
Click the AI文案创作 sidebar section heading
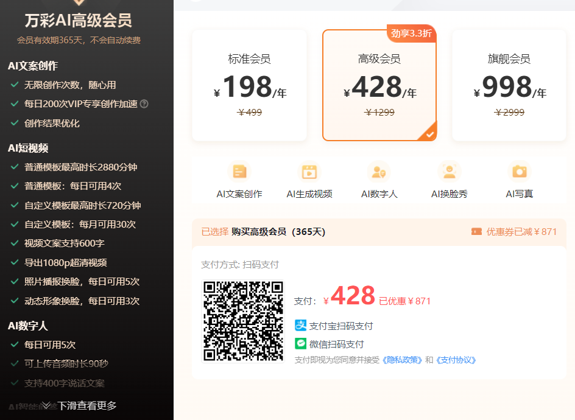33,66
